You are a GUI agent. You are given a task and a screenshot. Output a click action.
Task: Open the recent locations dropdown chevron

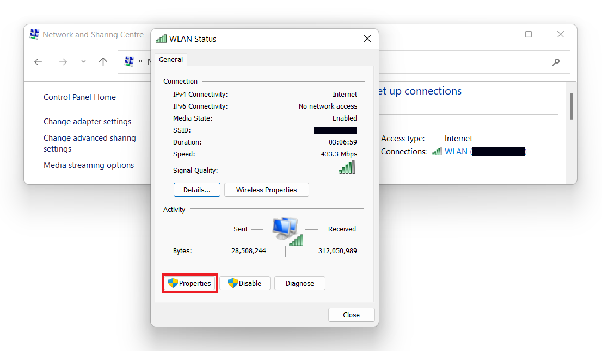click(x=83, y=62)
